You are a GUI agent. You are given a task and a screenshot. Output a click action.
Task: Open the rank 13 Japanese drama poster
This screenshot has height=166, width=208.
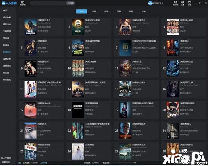[30, 89]
